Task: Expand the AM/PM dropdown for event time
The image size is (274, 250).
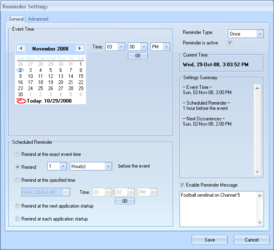Action: [x=167, y=47]
